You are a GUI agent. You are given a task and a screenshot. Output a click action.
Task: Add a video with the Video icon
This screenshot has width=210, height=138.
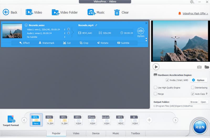[29, 12]
